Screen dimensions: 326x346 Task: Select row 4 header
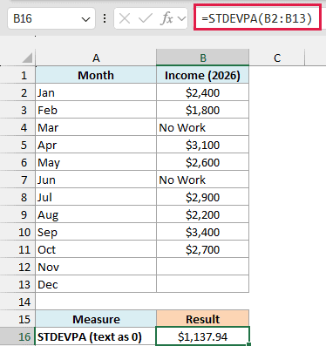[17, 127]
